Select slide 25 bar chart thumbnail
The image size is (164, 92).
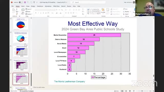tap(21, 51)
